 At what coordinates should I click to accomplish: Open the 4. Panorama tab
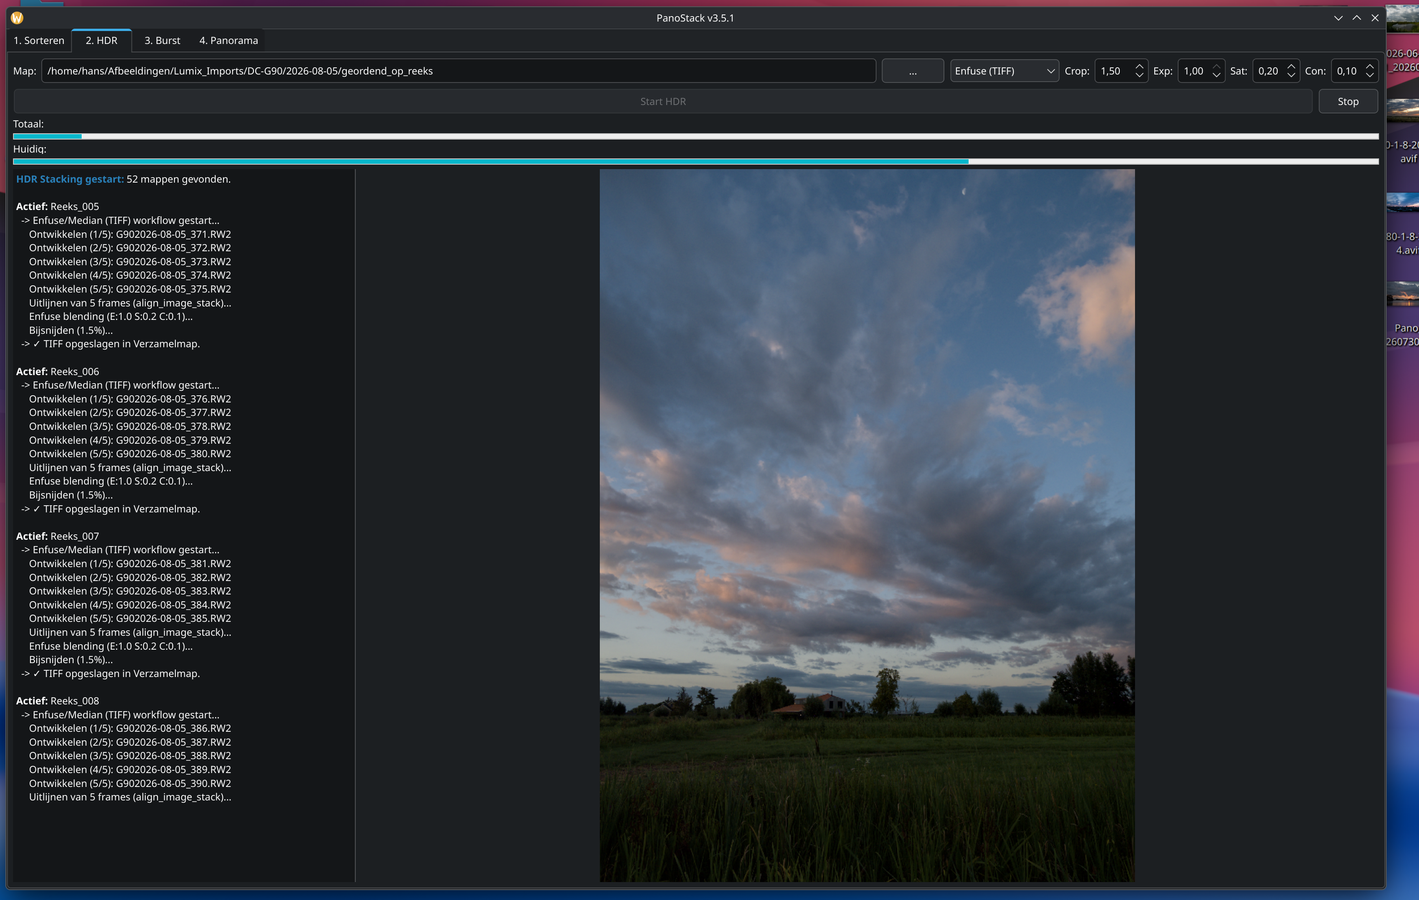tap(229, 41)
